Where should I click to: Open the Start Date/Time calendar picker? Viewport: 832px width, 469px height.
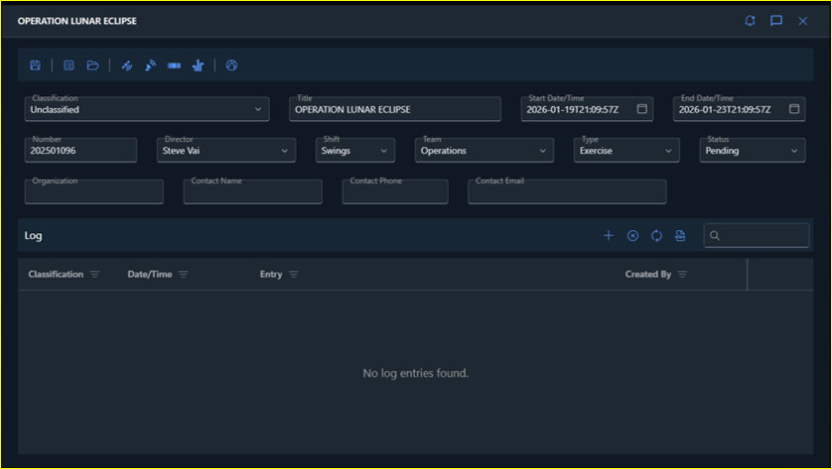click(642, 109)
